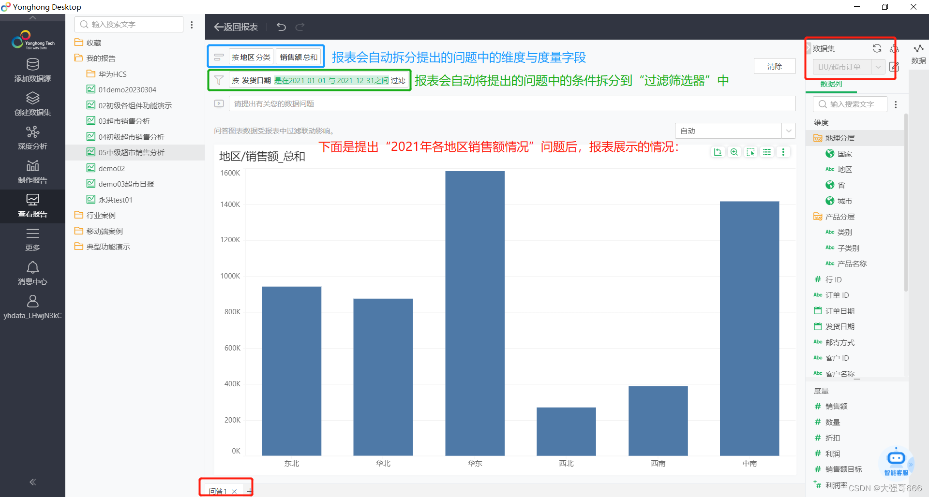Screen dimensions: 929x497
Task: Switch to the 问答1 tab
Action: pyautogui.click(x=218, y=491)
